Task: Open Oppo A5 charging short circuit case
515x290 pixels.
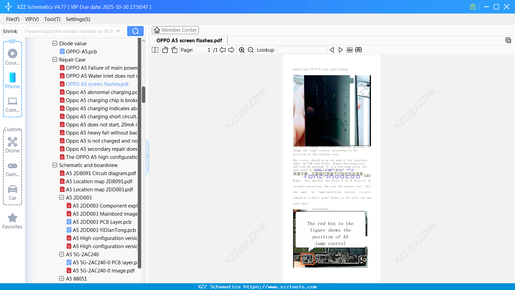Action: (x=101, y=116)
